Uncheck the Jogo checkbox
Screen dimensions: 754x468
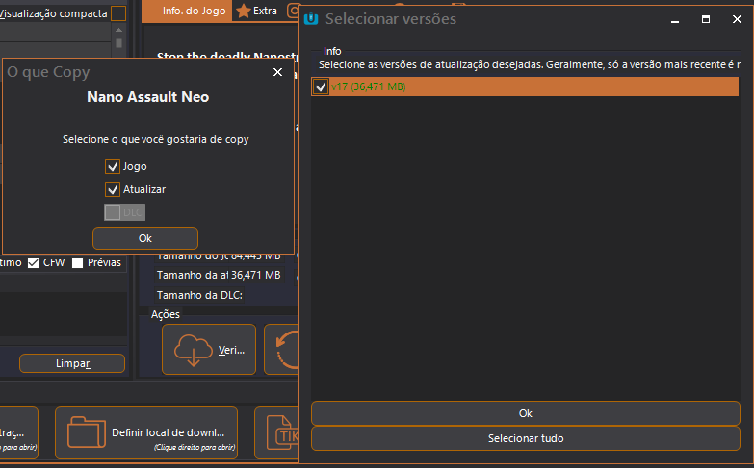[x=113, y=166]
